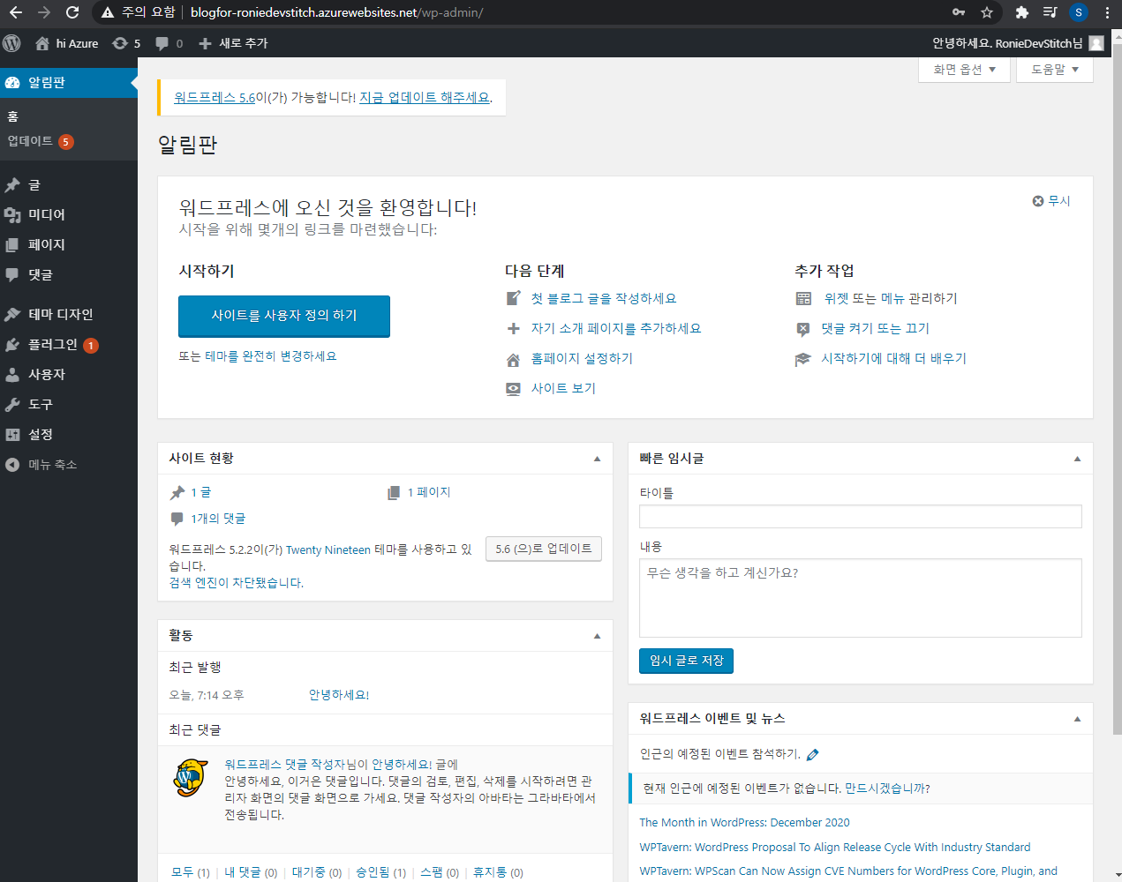
Task: Open the hi Azure site home icon
Action: pyautogui.click(x=42, y=43)
